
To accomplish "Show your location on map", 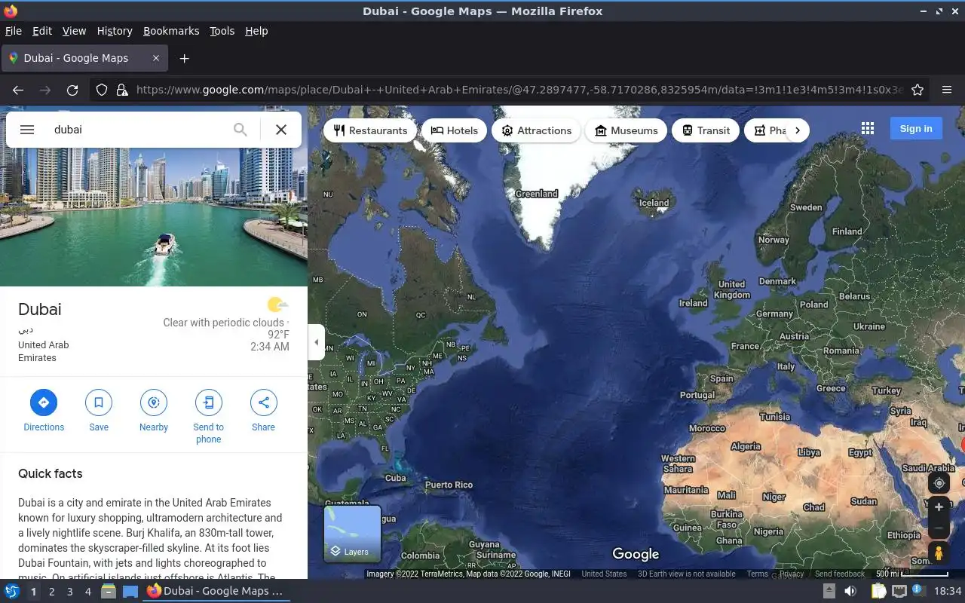I will tap(939, 483).
